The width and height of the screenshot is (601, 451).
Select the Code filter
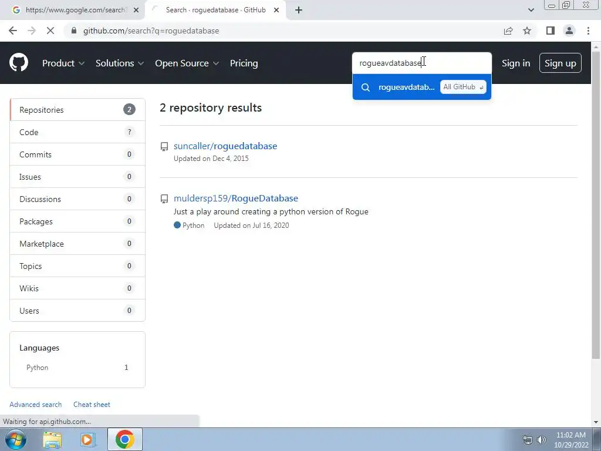tap(77, 132)
